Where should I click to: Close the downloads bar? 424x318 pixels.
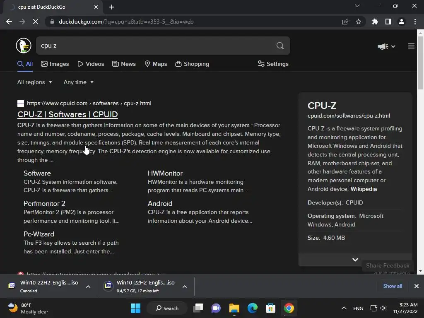(417, 286)
